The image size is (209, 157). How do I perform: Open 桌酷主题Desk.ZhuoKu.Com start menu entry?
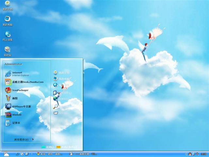tap(24, 82)
